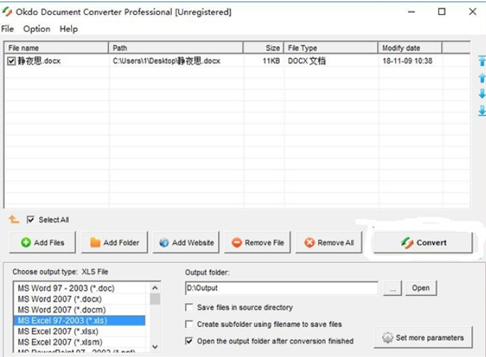Click the Remove File button
Image resolution: width=486 pixels, height=357 pixels.
258,243
